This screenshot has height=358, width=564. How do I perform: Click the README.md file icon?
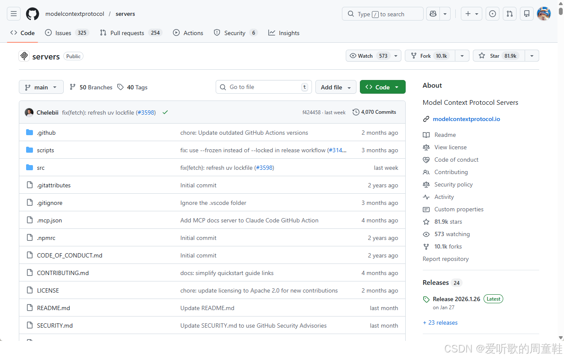click(x=30, y=308)
